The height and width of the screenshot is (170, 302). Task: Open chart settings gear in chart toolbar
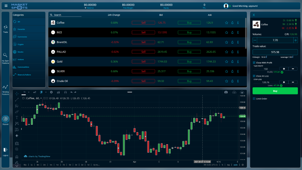[x=51, y=92]
